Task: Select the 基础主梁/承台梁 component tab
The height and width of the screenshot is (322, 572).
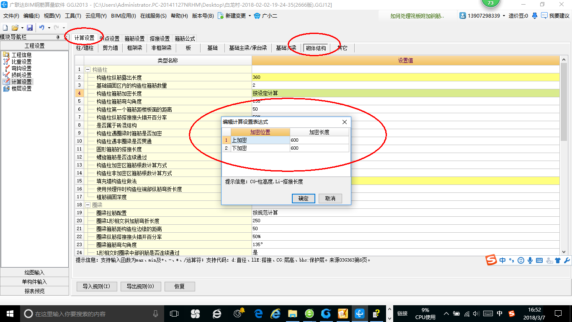Action: pos(248,48)
